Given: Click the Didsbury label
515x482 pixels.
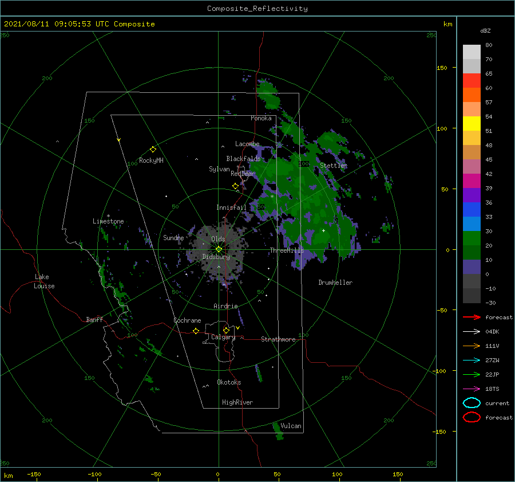Looking at the screenshot, I should [216, 257].
